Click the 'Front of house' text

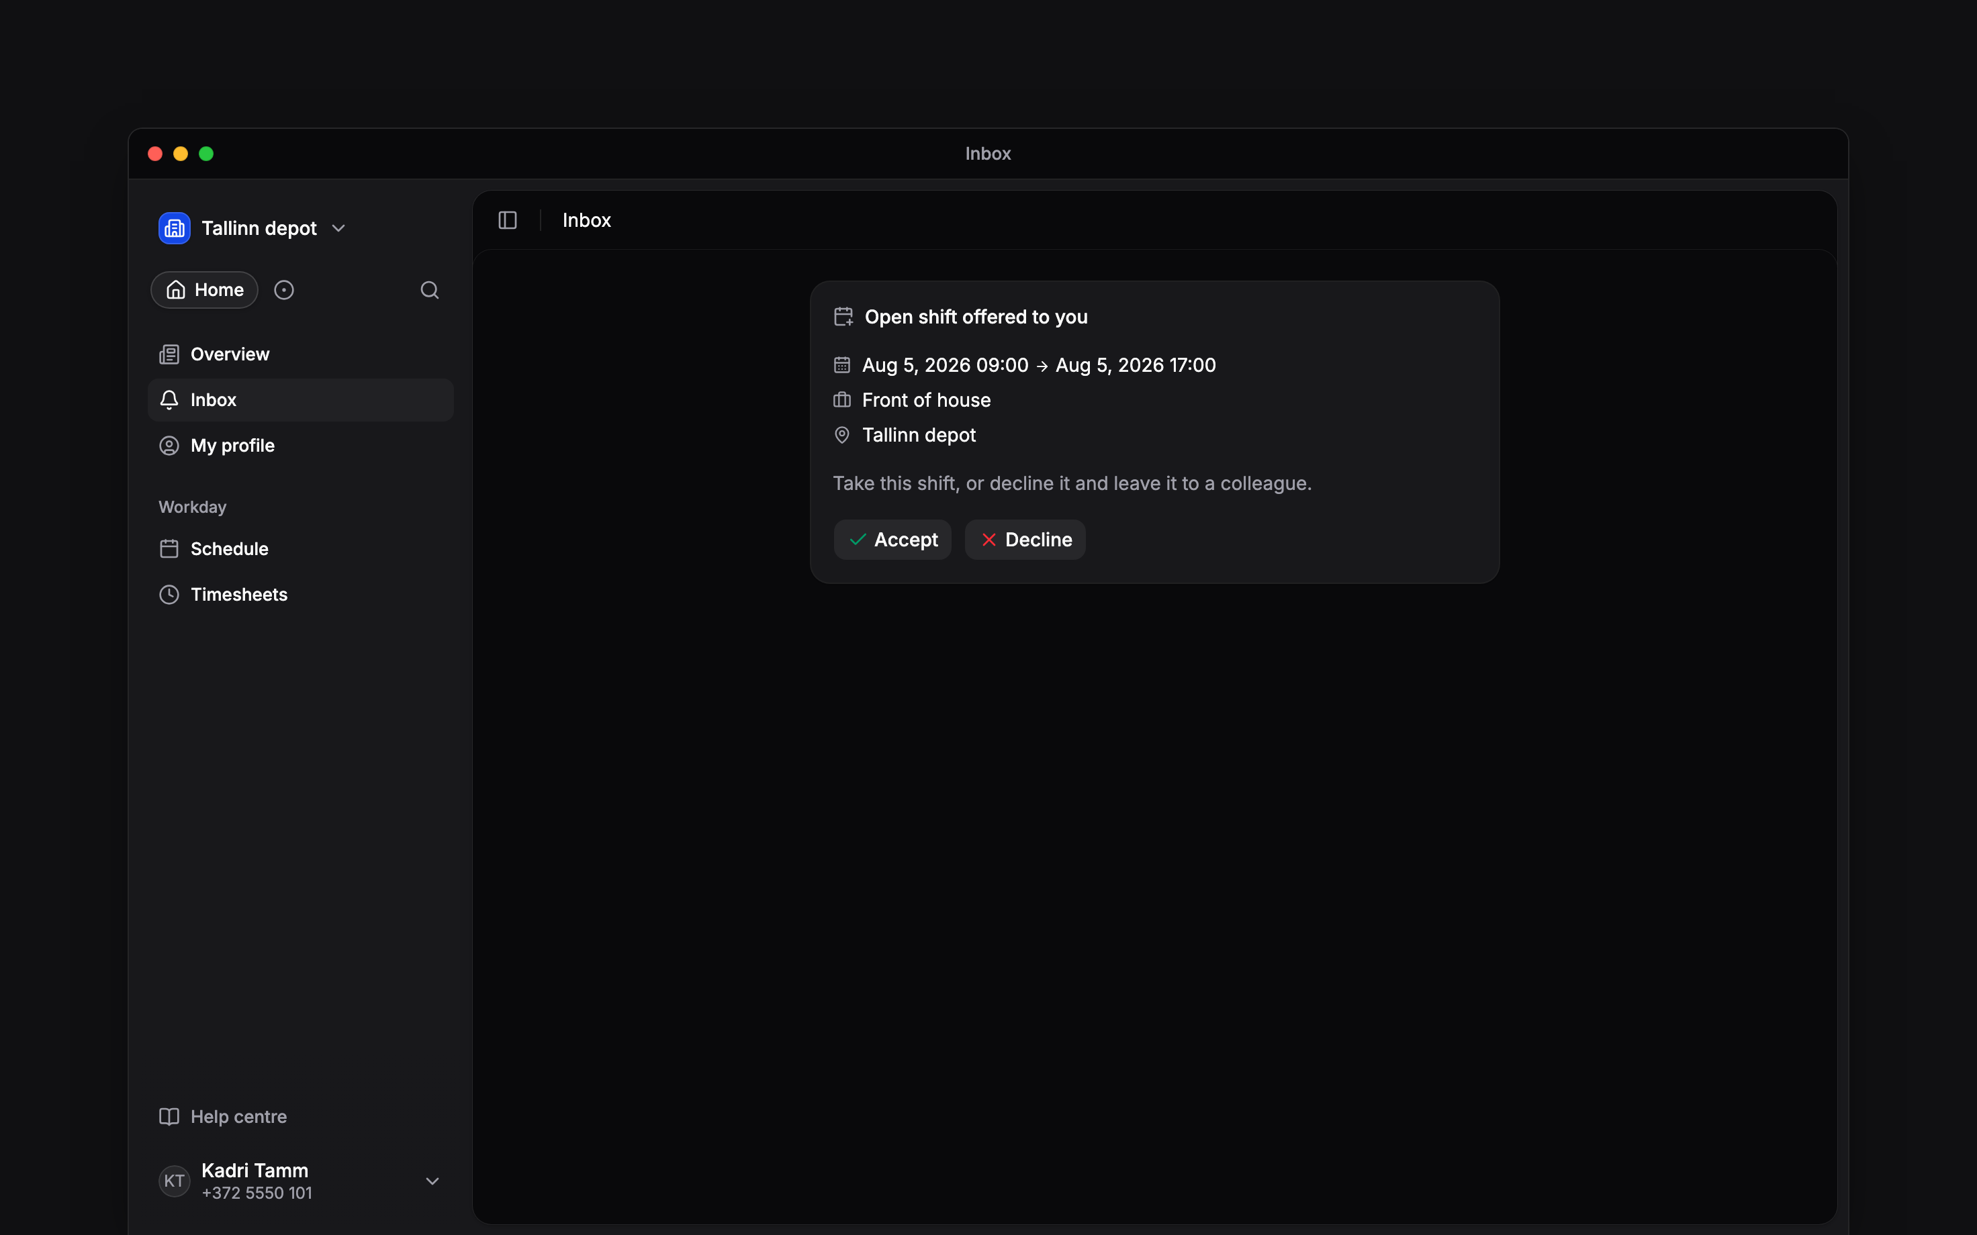point(927,400)
